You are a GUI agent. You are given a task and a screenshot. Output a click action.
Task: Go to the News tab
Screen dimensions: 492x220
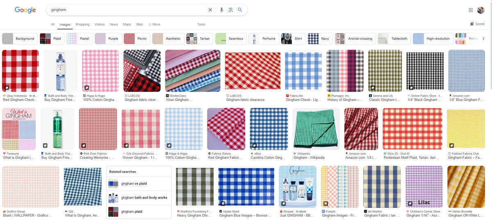click(x=114, y=25)
